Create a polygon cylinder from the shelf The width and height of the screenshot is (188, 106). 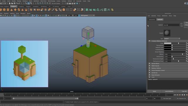coord(8,10)
